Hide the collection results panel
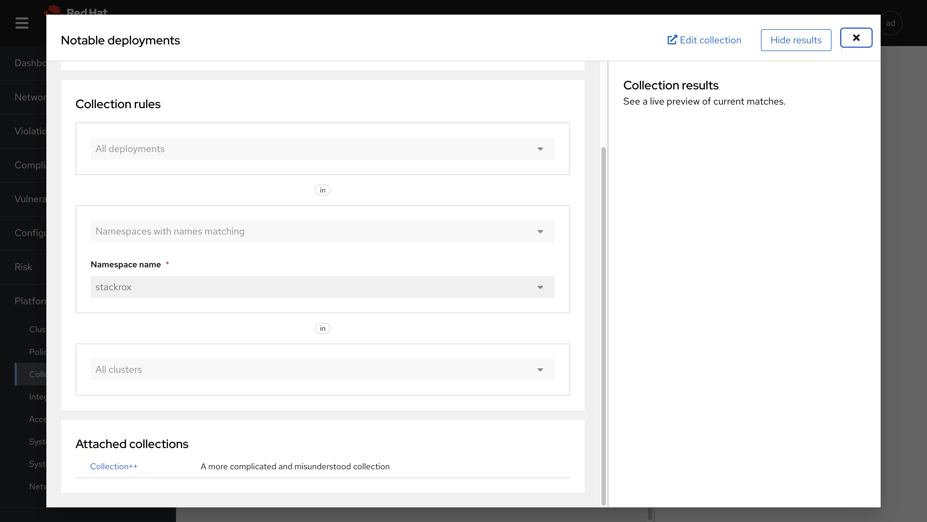 [x=796, y=40]
